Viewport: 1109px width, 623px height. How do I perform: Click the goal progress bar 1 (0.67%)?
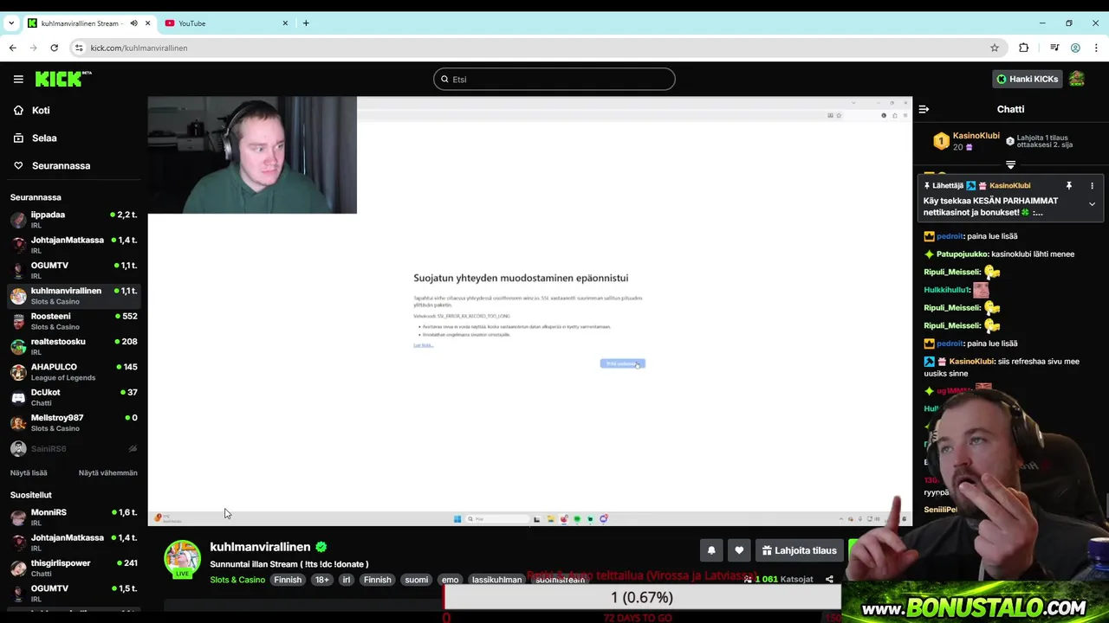tap(642, 597)
